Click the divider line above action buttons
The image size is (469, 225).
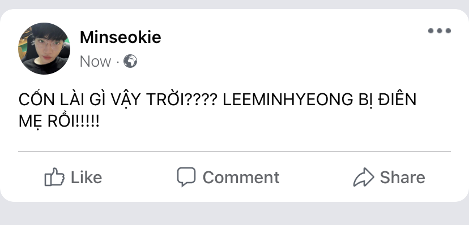tap(234, 152)
